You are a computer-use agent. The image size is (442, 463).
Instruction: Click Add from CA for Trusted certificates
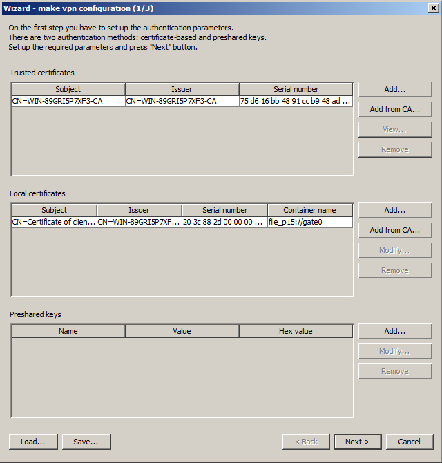395,110
